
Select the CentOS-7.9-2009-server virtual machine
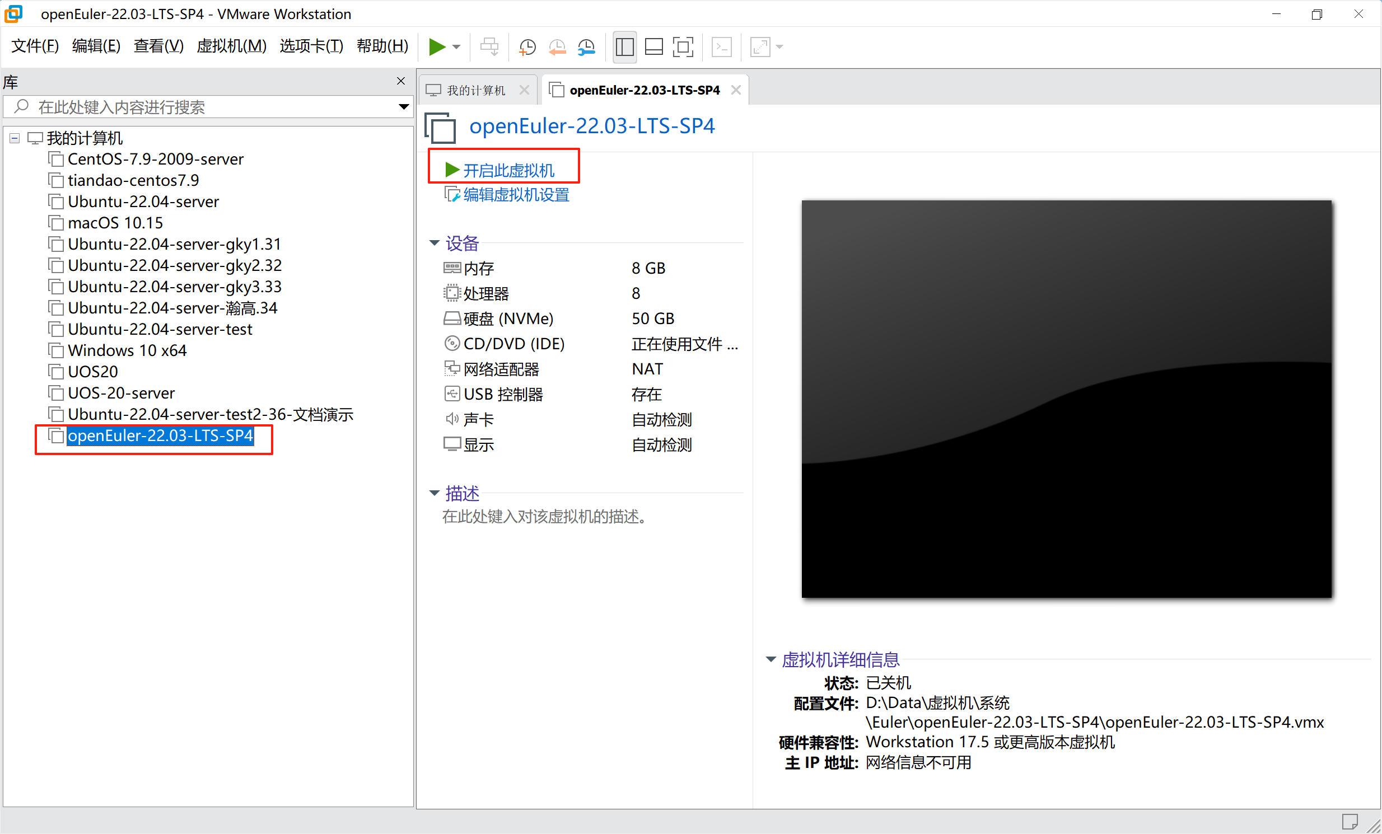point(155,159)
